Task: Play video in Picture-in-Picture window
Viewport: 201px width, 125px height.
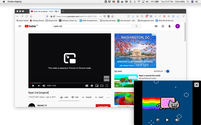Action: (x=167, y=120)
